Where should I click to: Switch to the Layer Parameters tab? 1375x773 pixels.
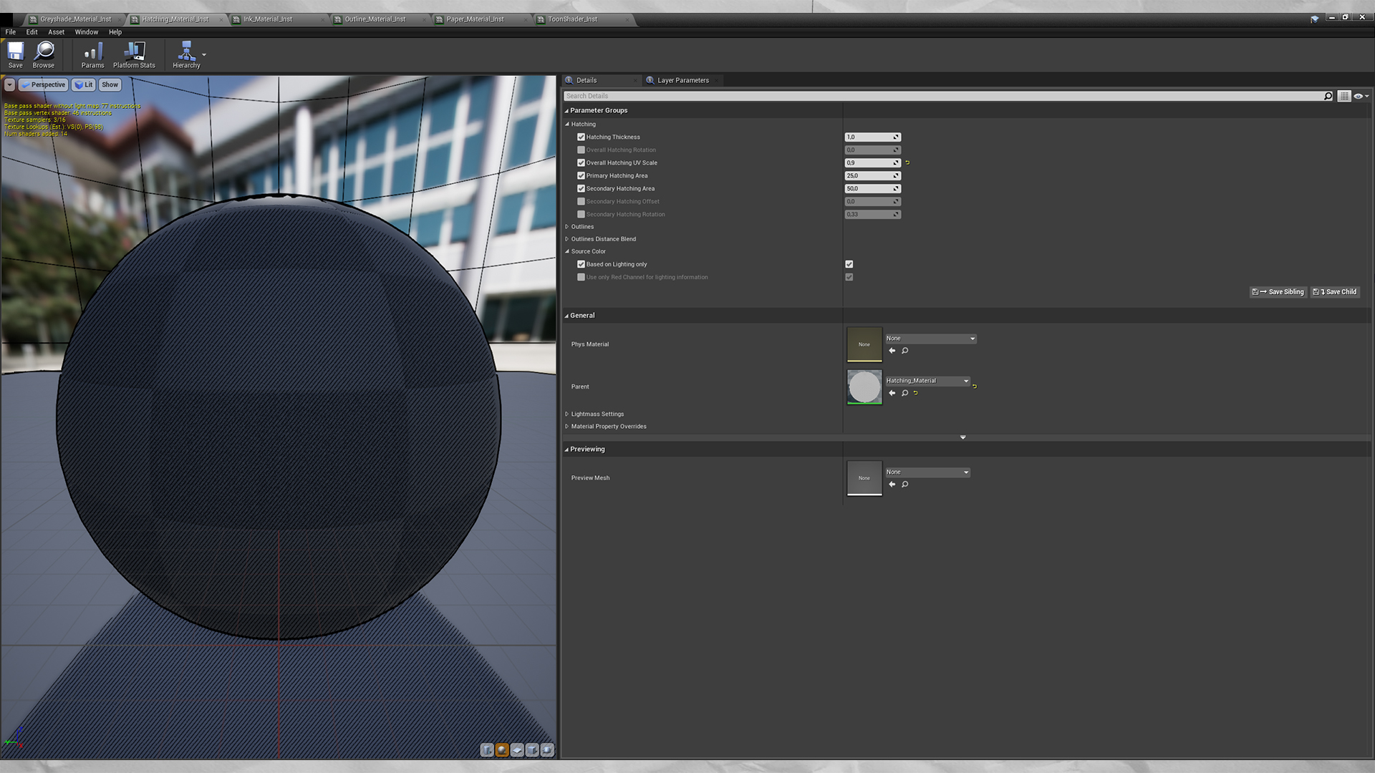[682, 80]
